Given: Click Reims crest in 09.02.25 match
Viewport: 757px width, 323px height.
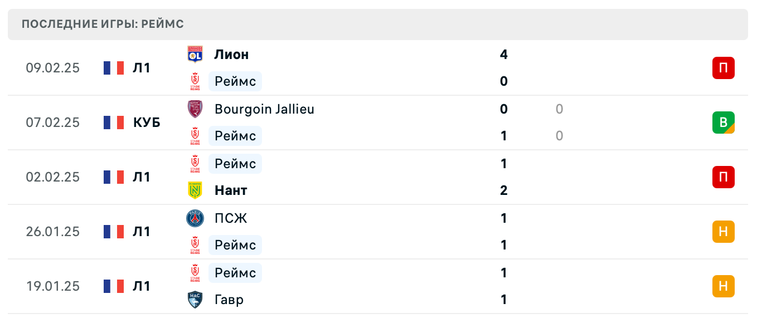Looking at the screenshot, I should pyautogui.click(x=195, y=81).
